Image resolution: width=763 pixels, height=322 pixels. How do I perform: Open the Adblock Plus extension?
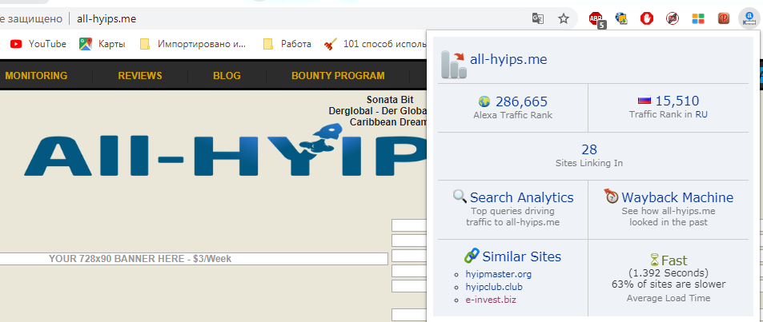point(596,18)
